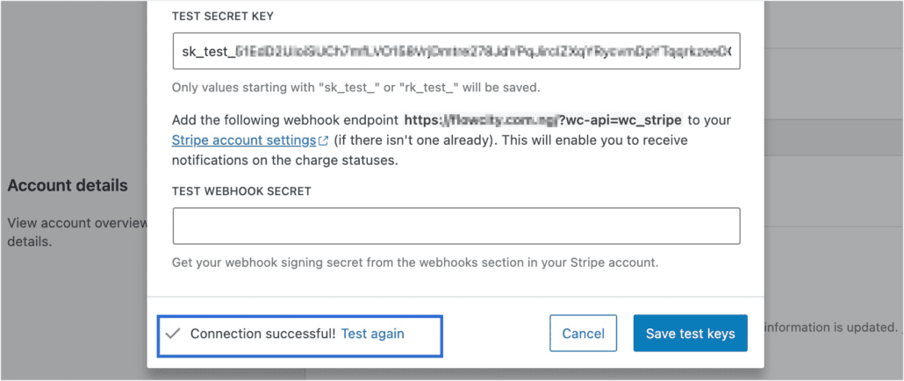Viewport: 904px width, 381px height.
Task: Click the external link icon beside Stripe account settings
Action: pyautogui.click(x=324, y=140)
